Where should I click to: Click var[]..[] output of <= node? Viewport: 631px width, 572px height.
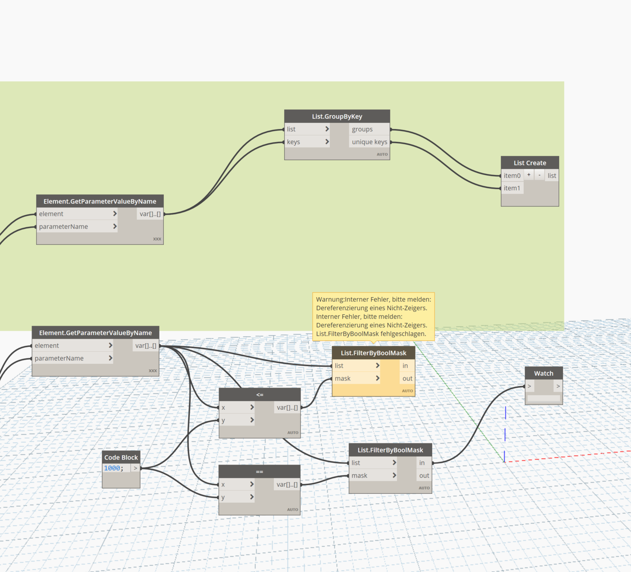coord(287,407)
